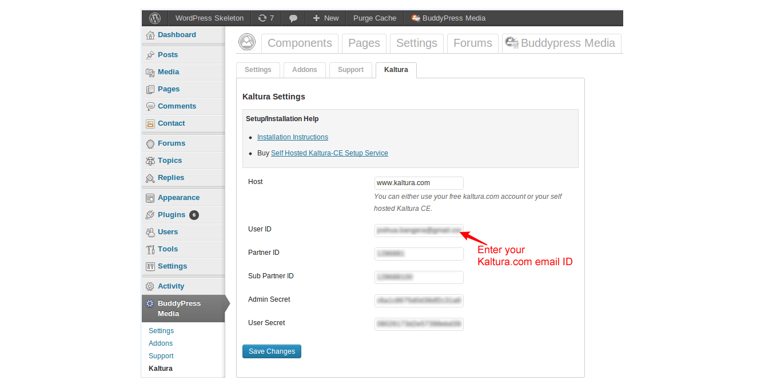Screen dimensions: 757x384
Task: Click the Admin Secret input field
Action: point(419,301)
